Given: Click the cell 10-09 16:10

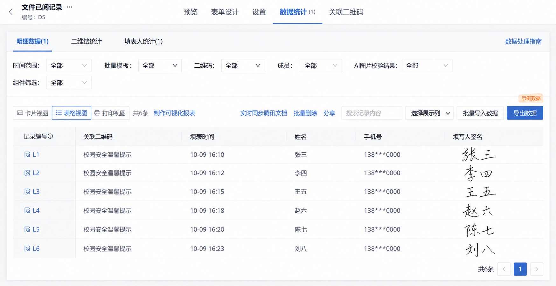Looking at the screenshot, I should (207, 154).
